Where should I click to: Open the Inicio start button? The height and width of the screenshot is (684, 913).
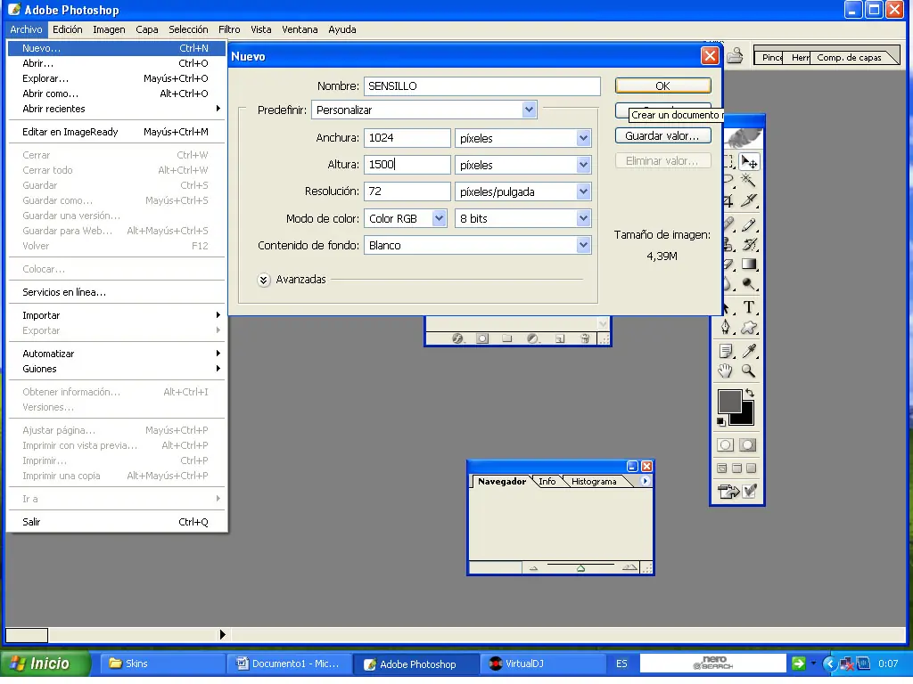tap(45, 664)
